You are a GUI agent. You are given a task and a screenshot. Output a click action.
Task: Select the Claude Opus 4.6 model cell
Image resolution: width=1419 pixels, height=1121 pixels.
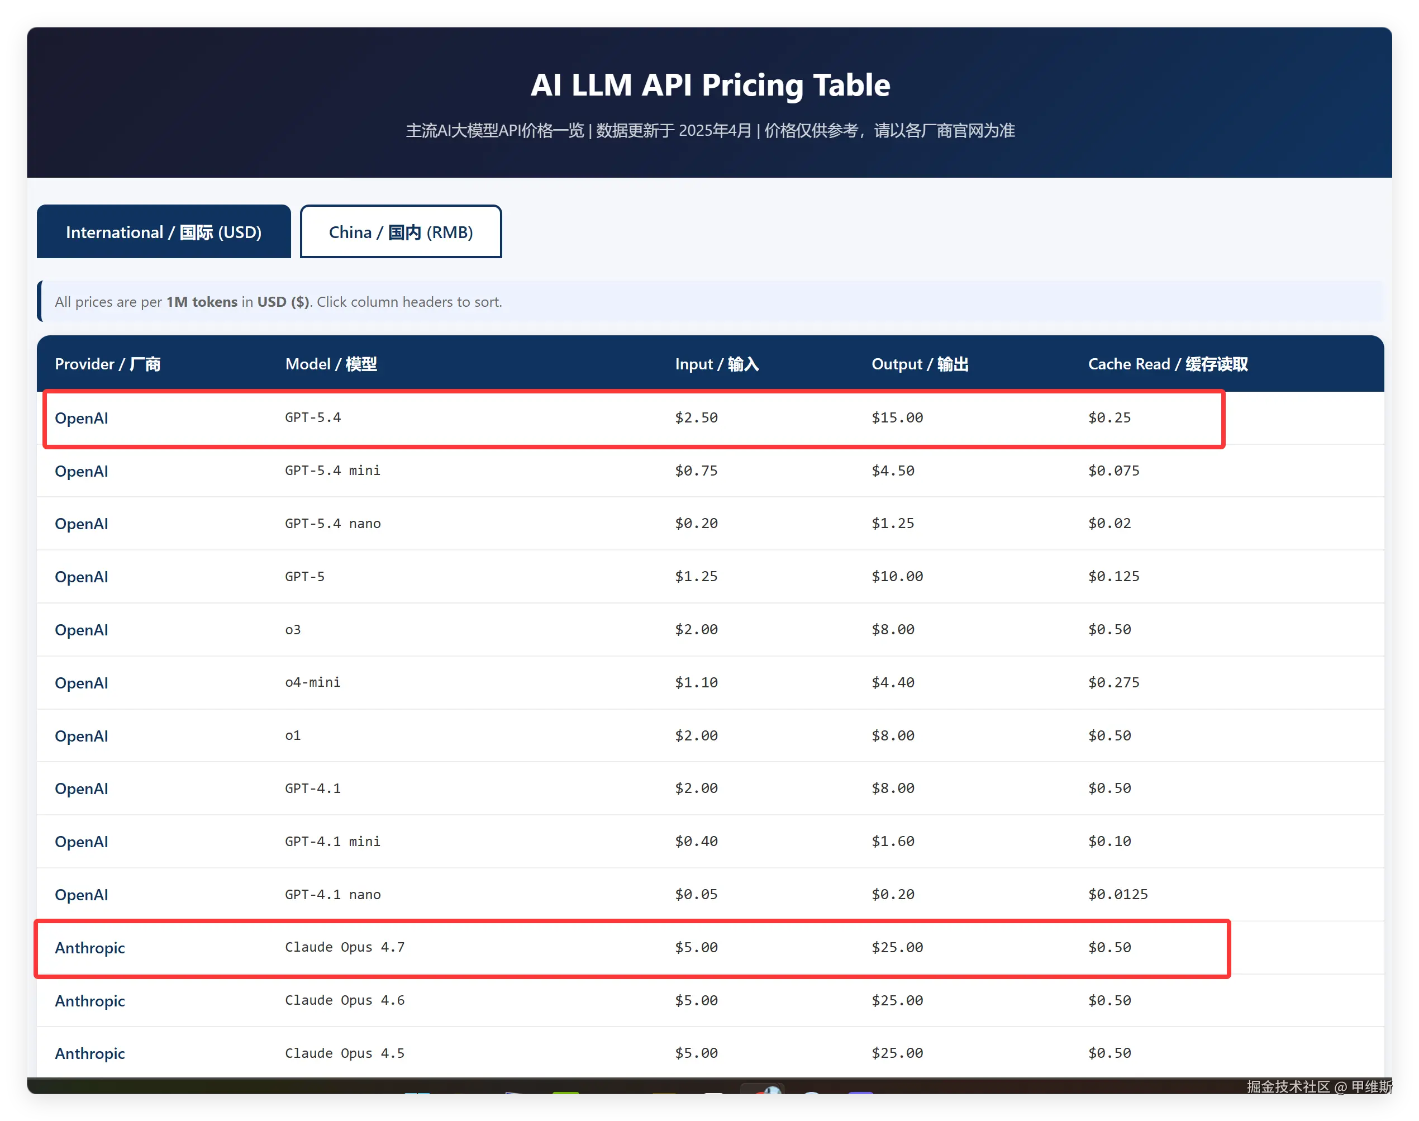345,1000
